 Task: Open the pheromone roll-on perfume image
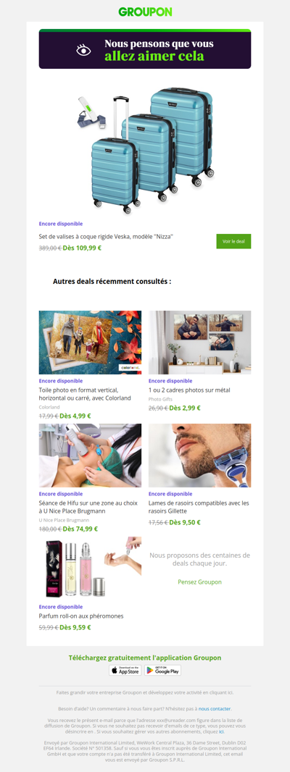coord(90,568)
